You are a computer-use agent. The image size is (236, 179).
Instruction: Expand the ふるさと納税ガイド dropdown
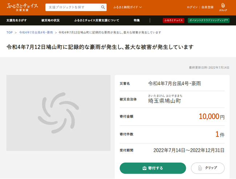point(127,7)
